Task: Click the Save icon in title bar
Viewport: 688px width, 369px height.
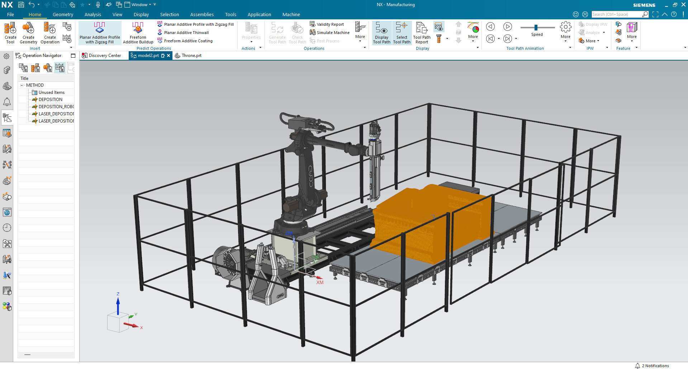Action: 21,5
